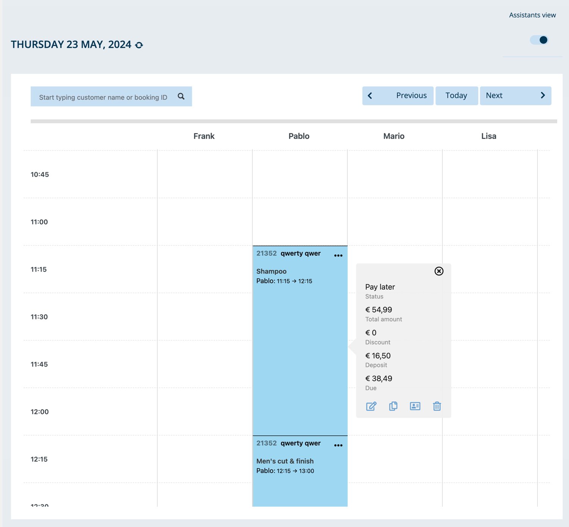Go to the Previous day
569x527 pixels.
pyautogui.click(x=398, y=95)
